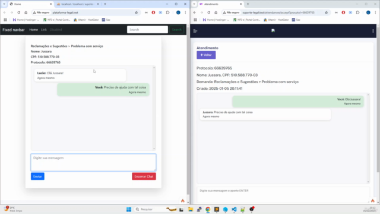Click the logo image in the Atendimento header

coord(273,30)
